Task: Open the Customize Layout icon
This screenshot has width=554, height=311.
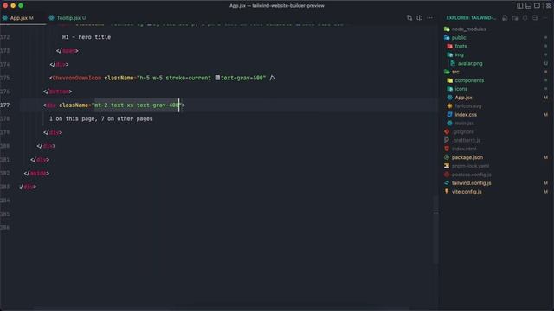Action: pyautogui.click(x=548, y=6)
